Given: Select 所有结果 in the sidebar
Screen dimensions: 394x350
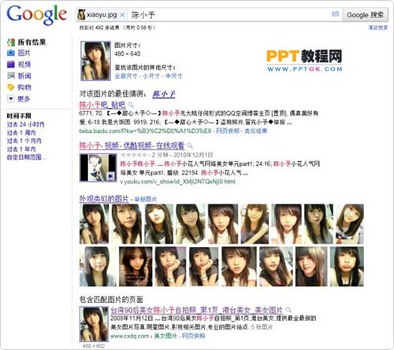Looking at the screenshot, I should (x=32, y=42).
